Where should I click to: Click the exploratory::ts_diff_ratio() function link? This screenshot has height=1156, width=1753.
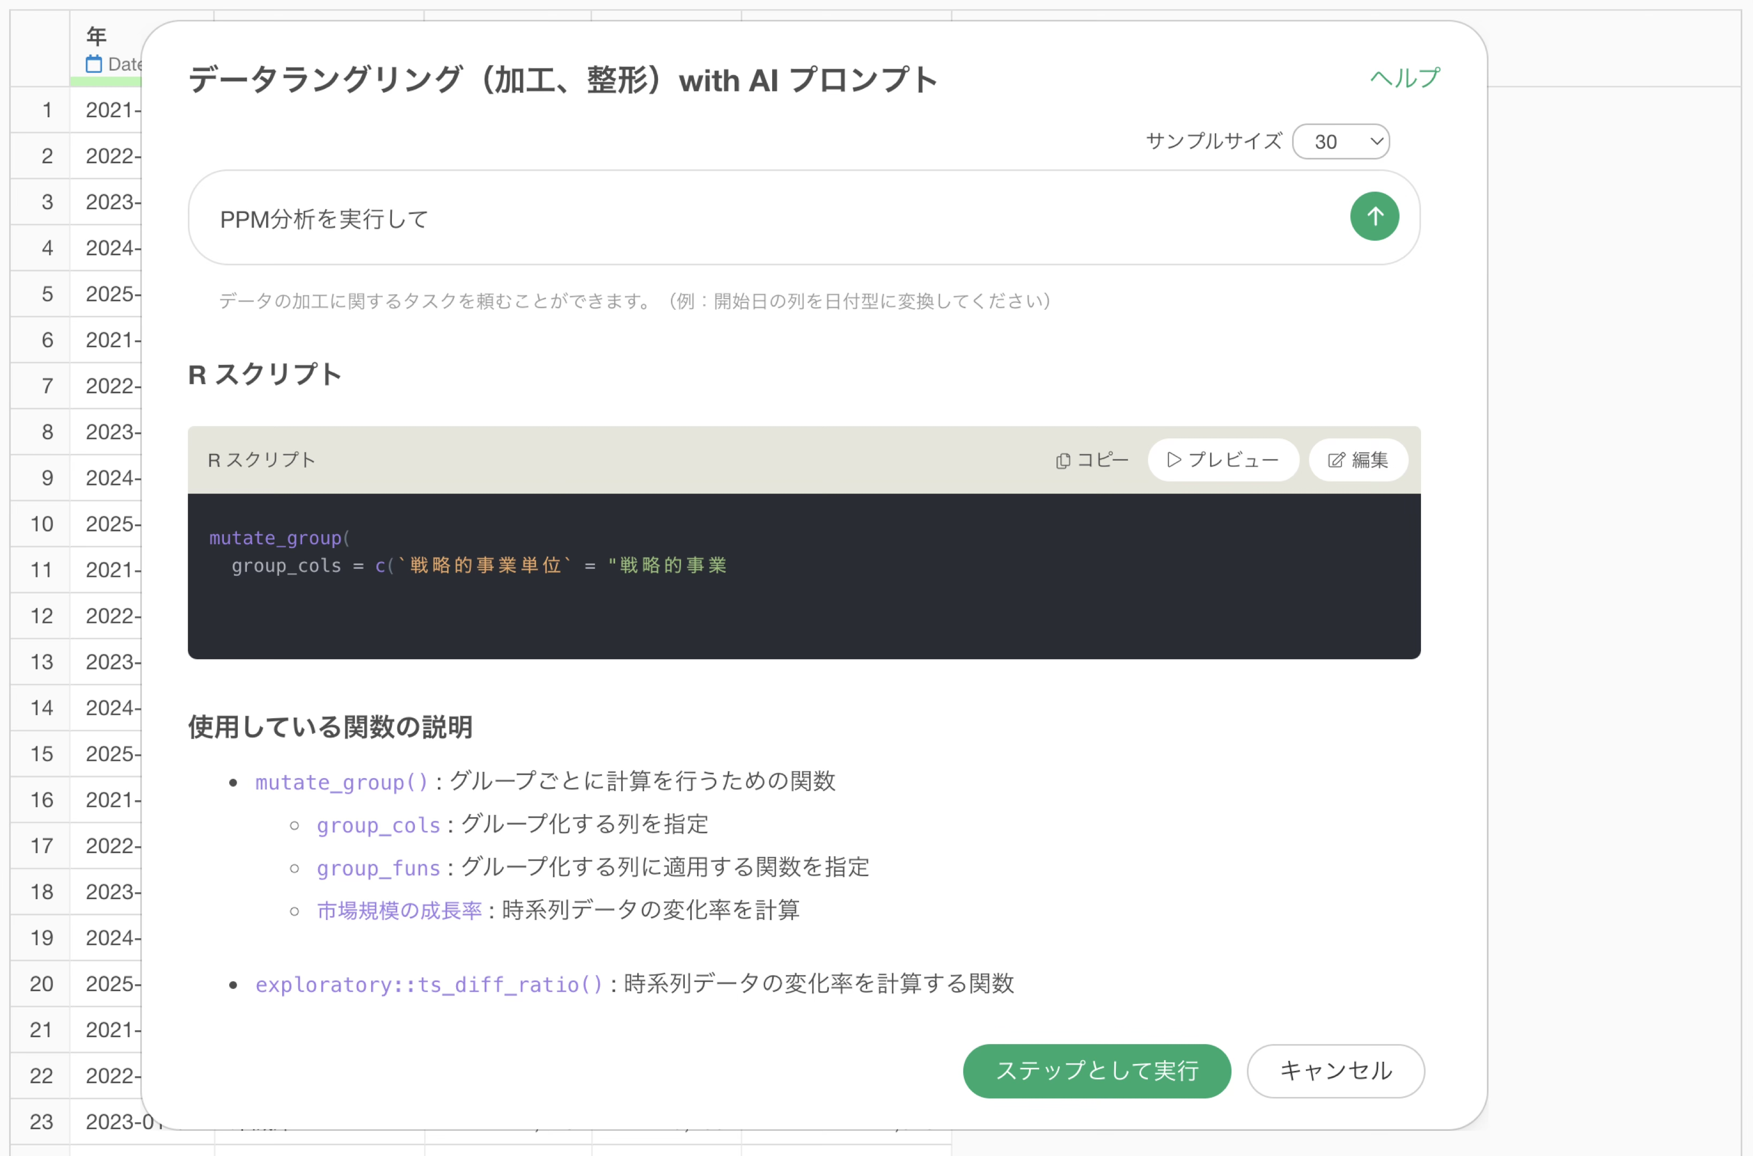point(428,985)
